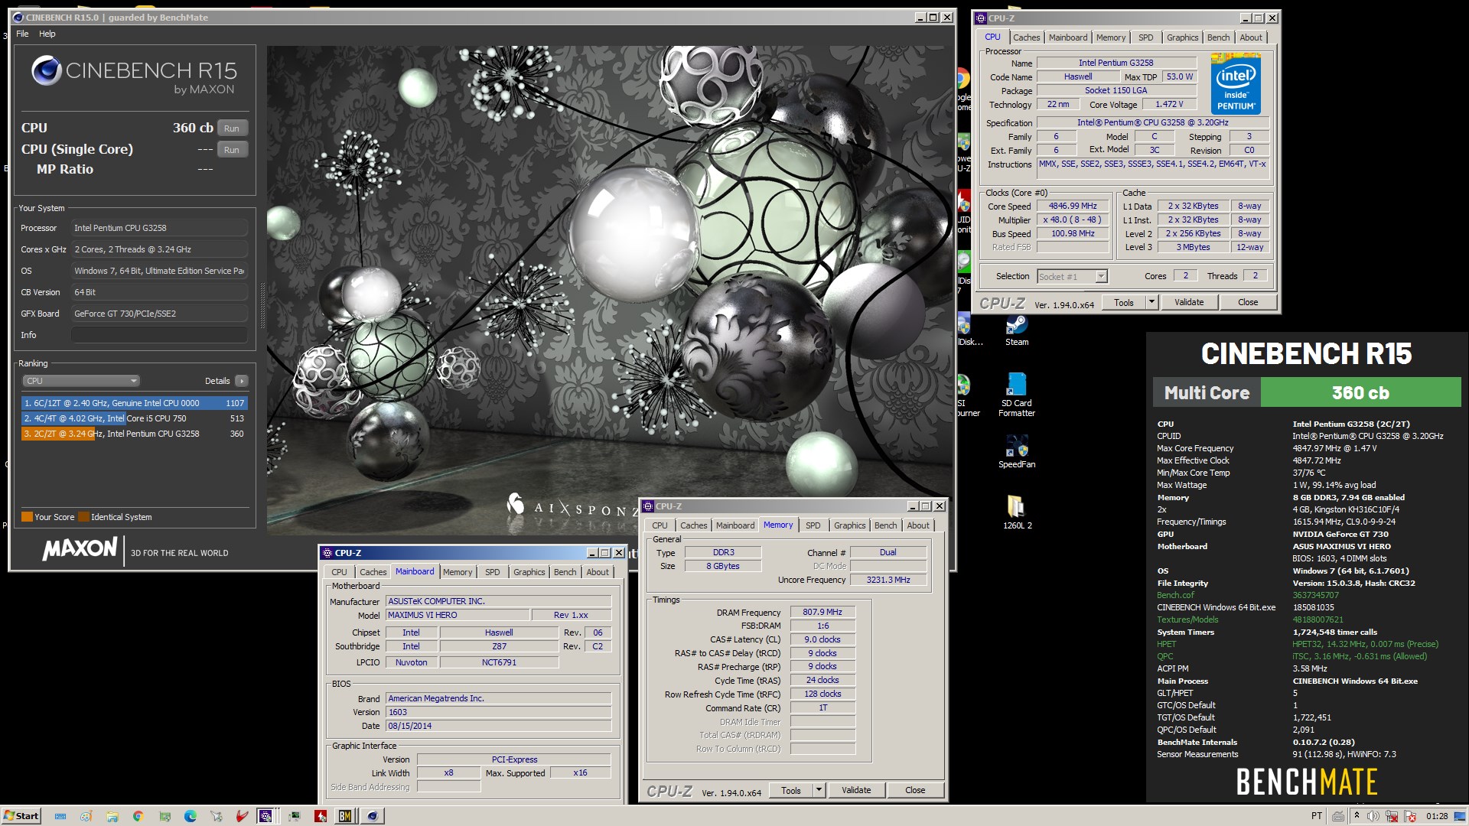Show hidden tray icons arrow
The width and height of the screenshot is (1469, 826).
(x=1357, y=815)
